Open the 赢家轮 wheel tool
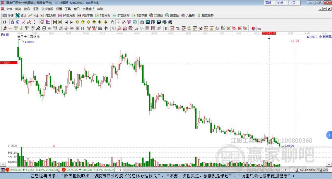The image size is (332, 179). pyautogui.click(x=172, y=16)
